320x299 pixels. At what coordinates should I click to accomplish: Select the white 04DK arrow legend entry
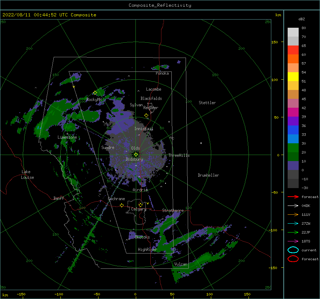point(293,205)
